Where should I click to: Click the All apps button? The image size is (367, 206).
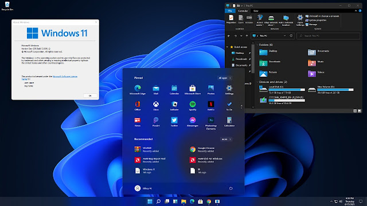(225, 78)
